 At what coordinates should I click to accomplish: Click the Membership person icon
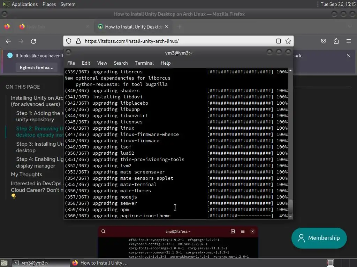coord(301,238)
